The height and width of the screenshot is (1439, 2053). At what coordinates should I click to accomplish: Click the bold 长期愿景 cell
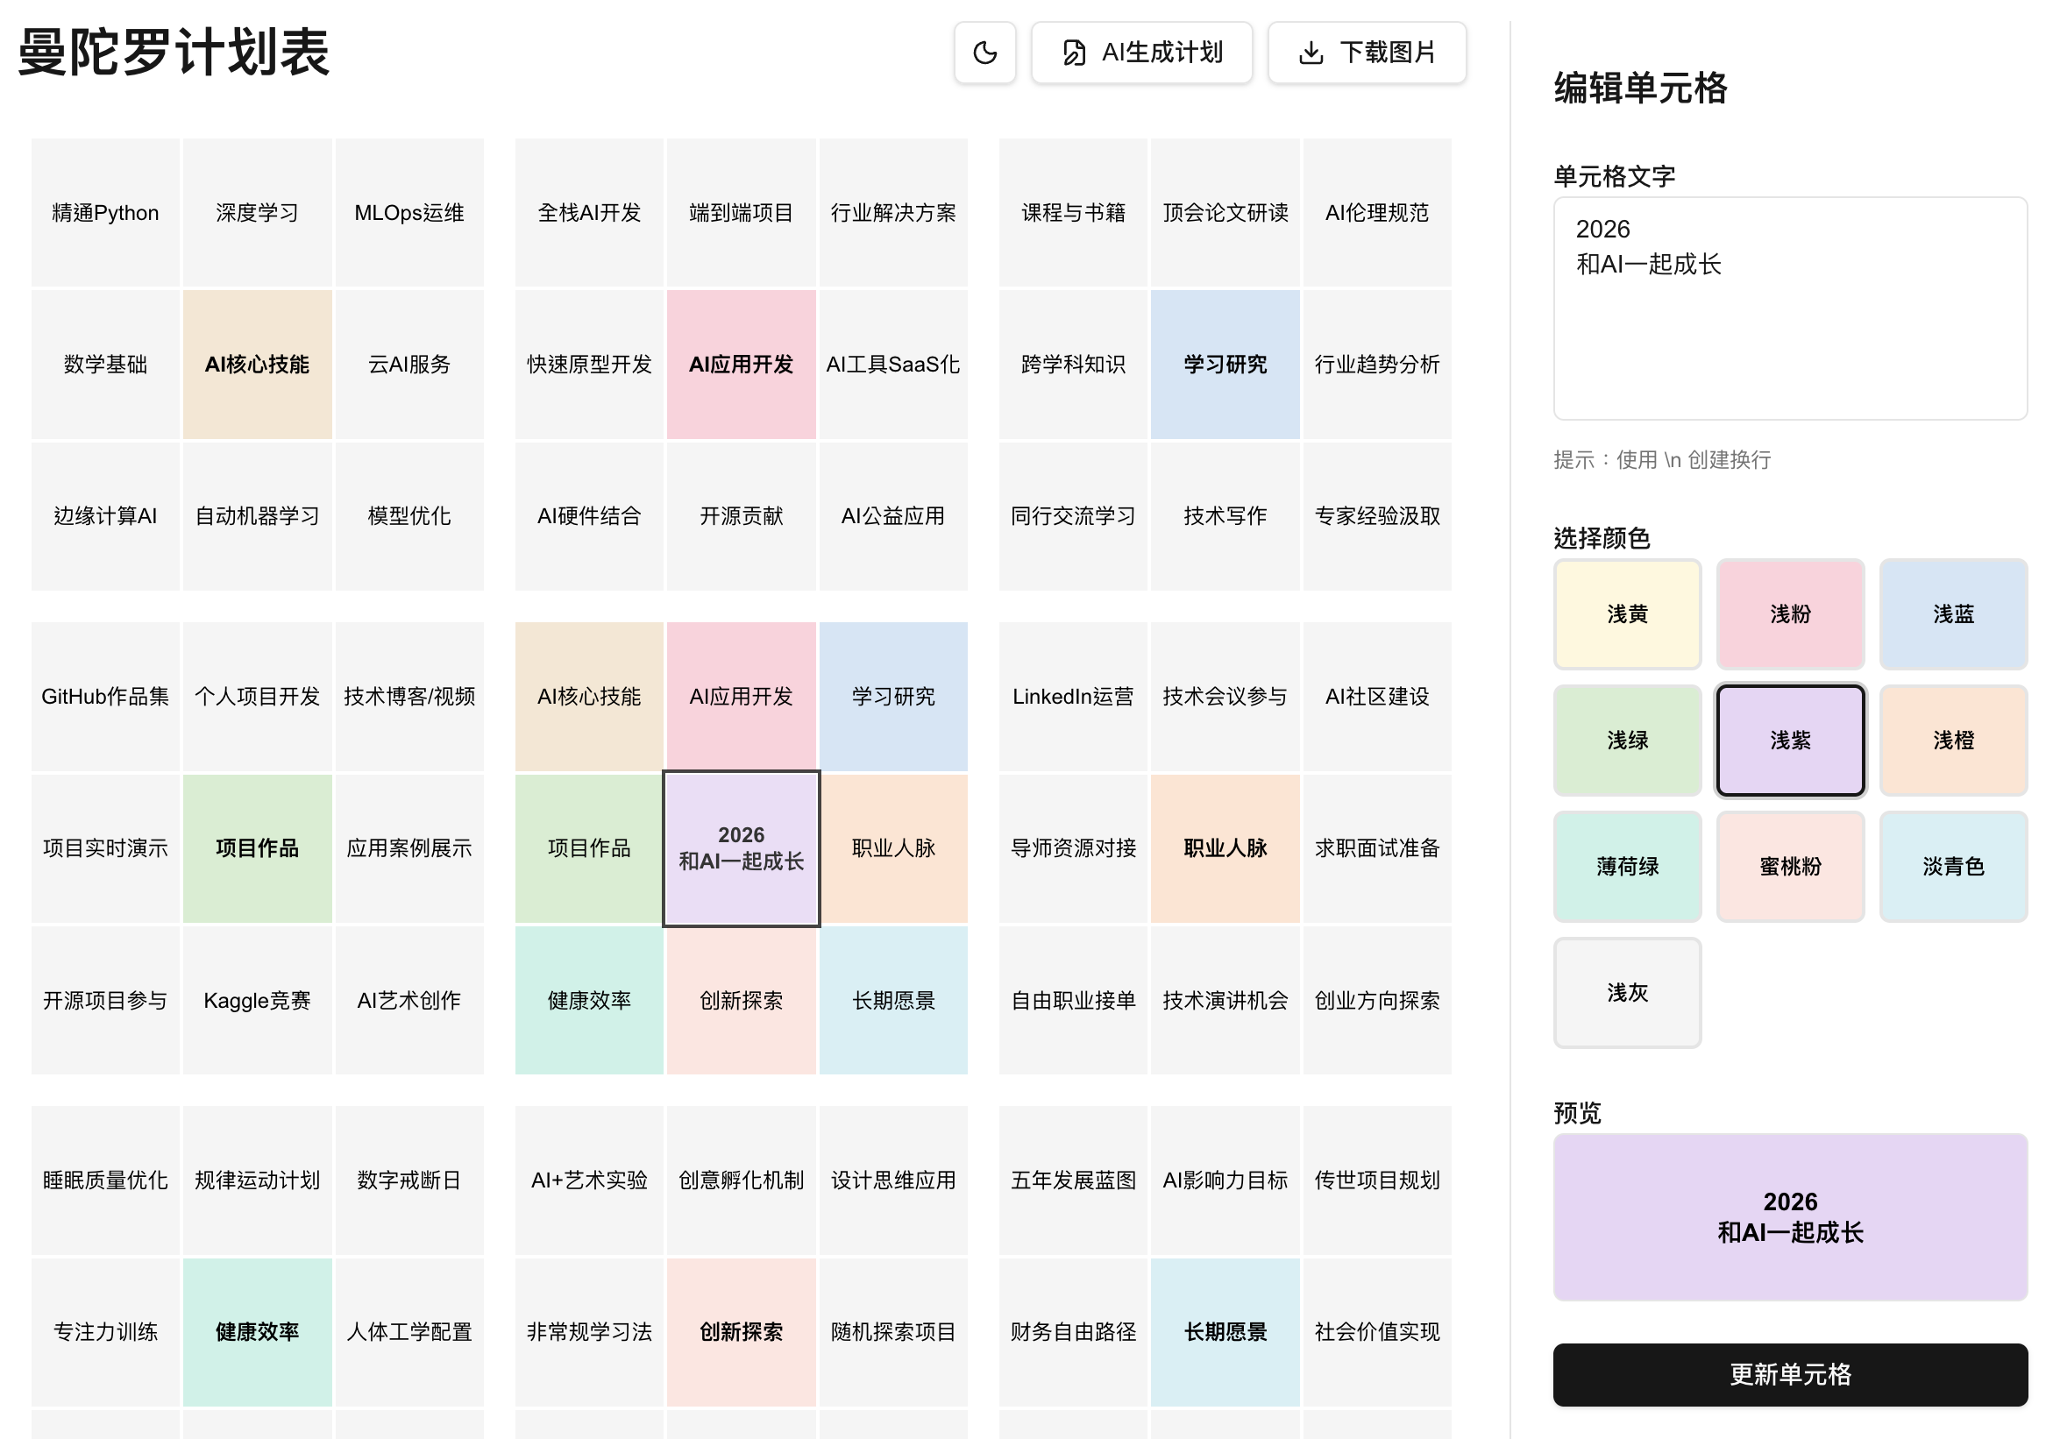pos(1225,1332)
